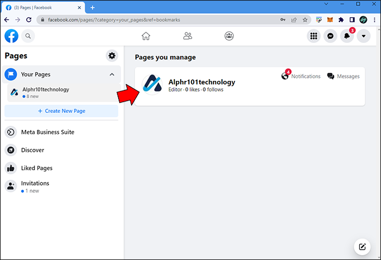
Task: Collapse the Your Pages section chevron
Action: pyautogui.click(x=112, y=74)
